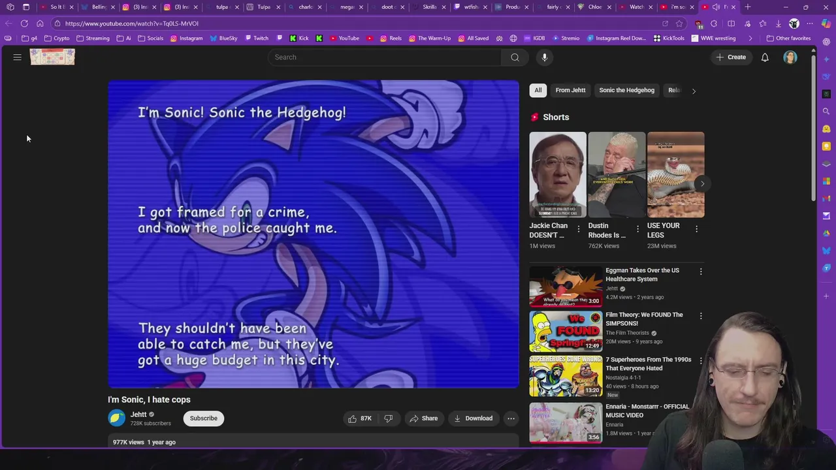Open the USE YOUR LEGS short
Screen dimensions: 836x470
point(675,174)
